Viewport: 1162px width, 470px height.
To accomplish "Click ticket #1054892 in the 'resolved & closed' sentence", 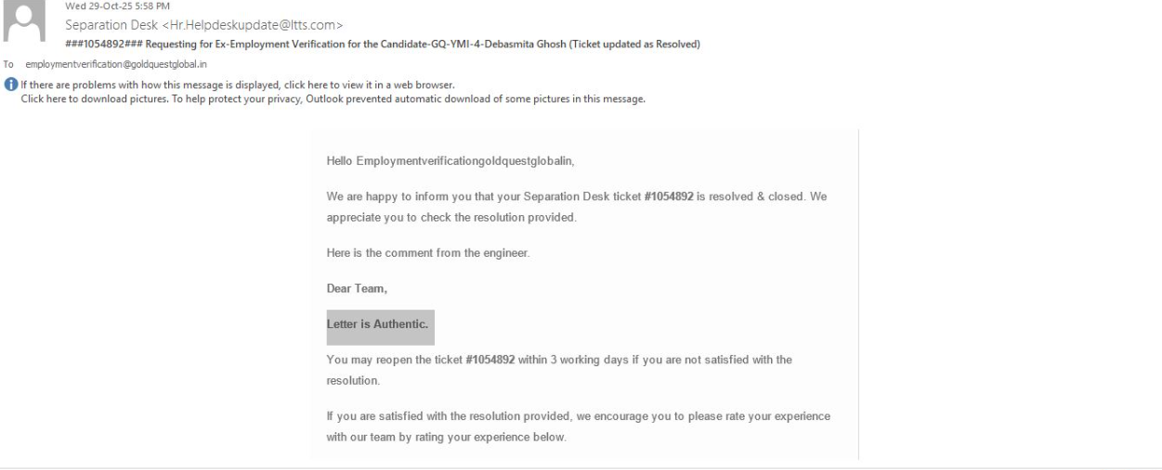I will click(x=668, y=197).
